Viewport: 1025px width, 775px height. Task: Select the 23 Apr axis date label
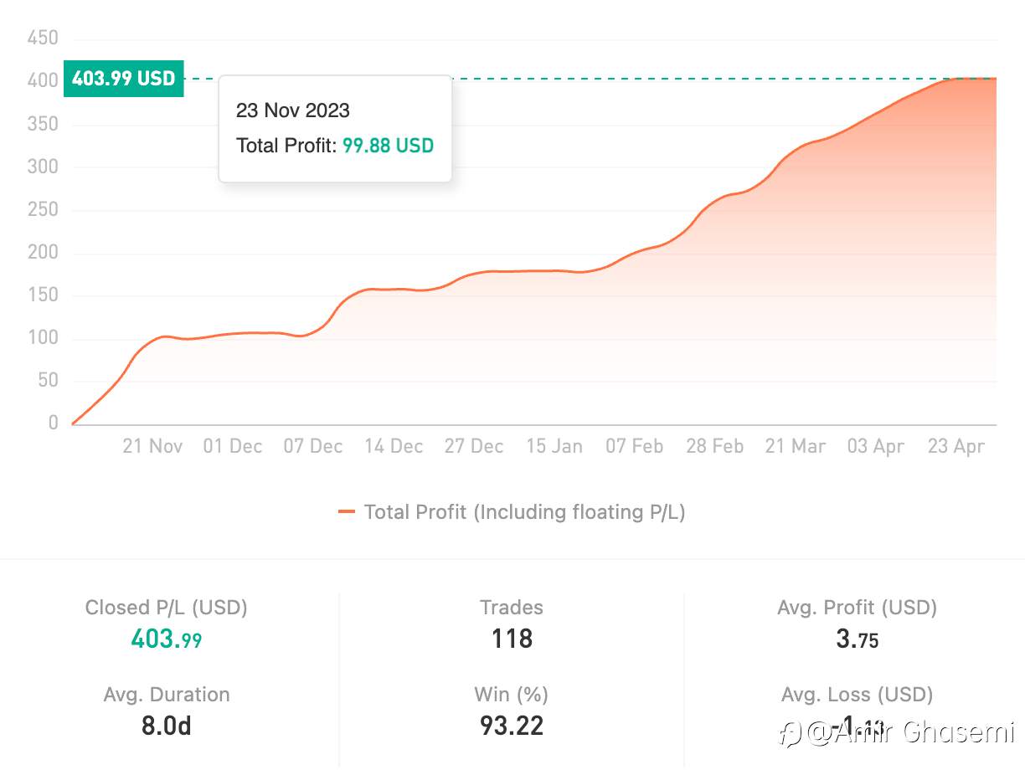[956, 446]
